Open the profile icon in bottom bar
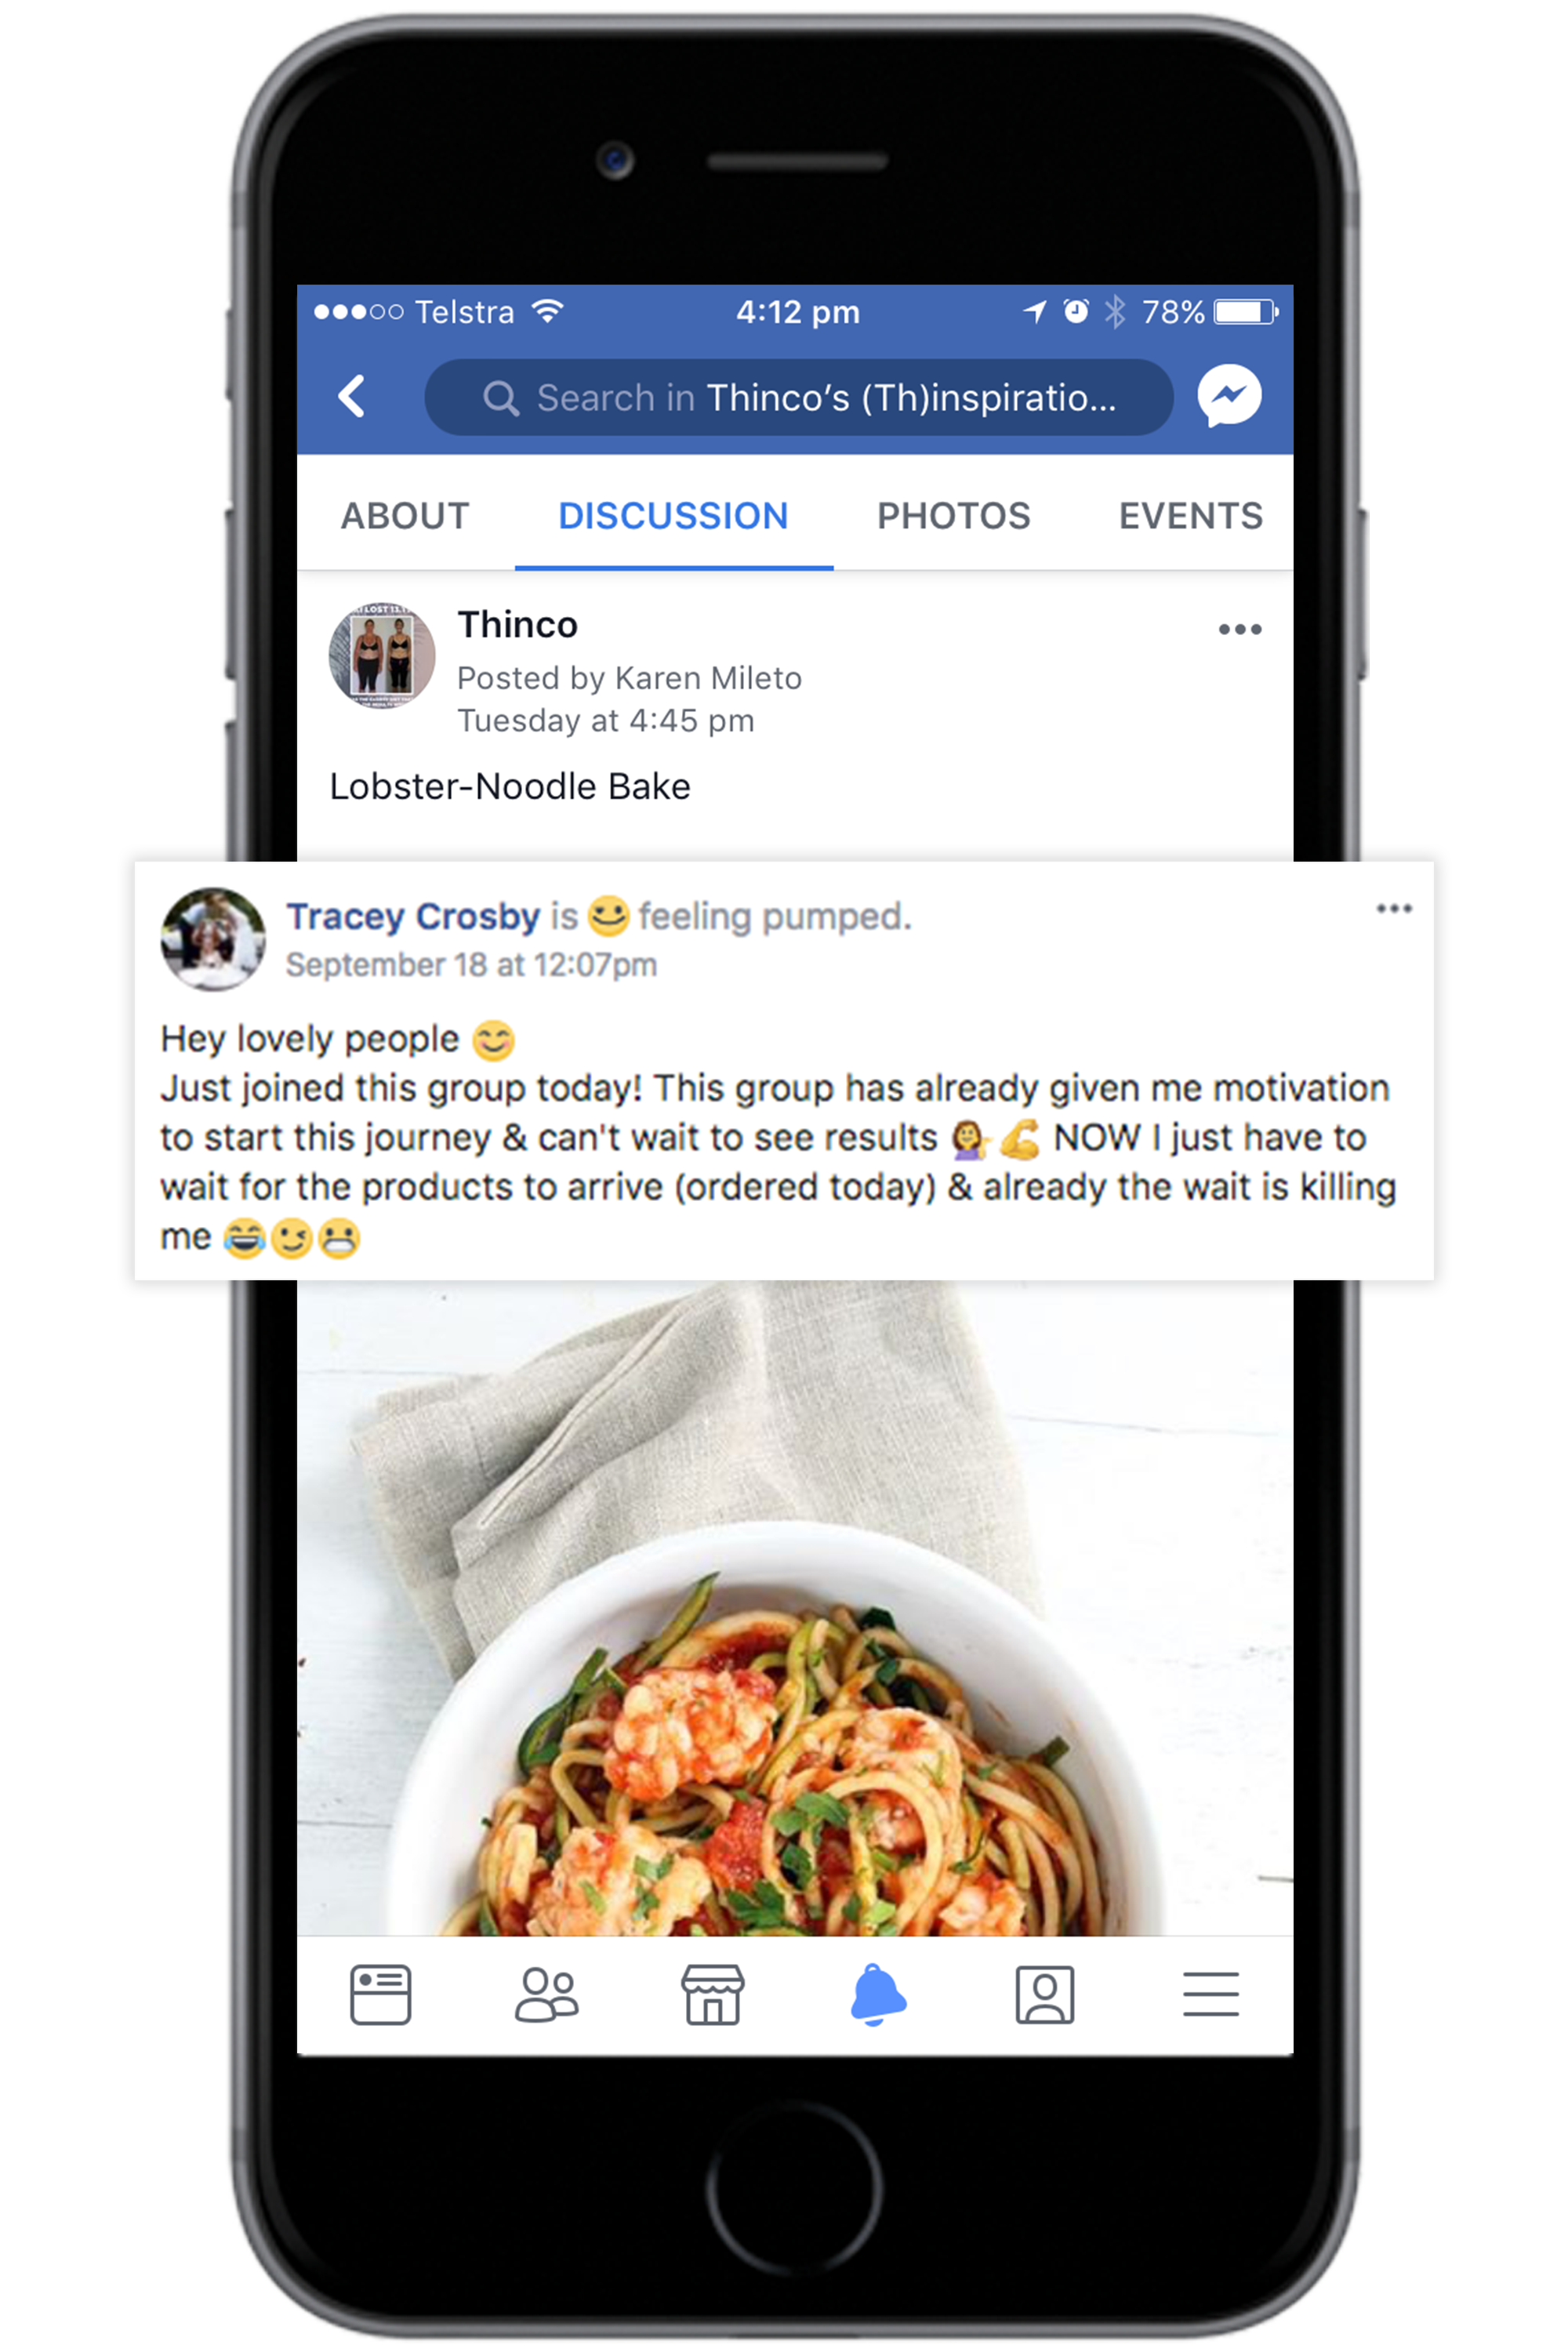 coord(1045,1994)
